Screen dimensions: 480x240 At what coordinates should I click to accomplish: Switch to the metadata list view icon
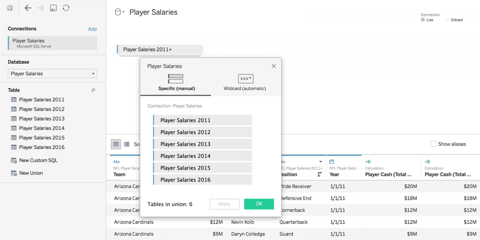(x=126, y=144)
